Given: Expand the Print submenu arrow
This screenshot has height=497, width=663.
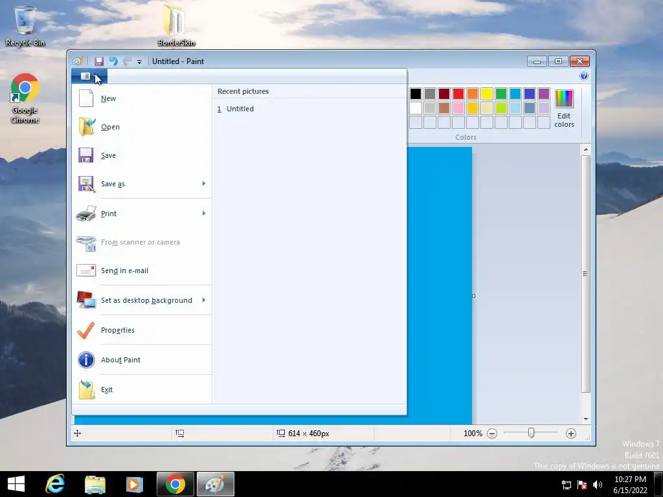Looking at the screenshot, I should [x=204, y=213].
